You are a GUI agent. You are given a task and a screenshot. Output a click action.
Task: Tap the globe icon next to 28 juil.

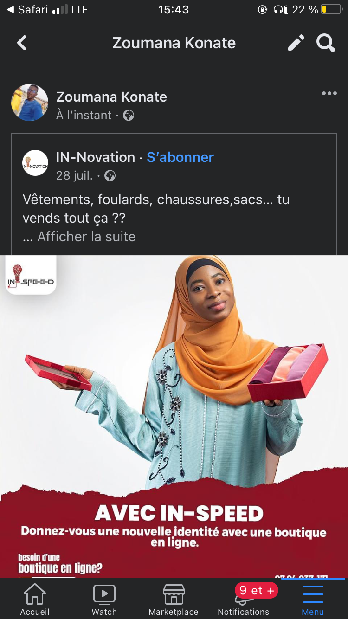110,176
